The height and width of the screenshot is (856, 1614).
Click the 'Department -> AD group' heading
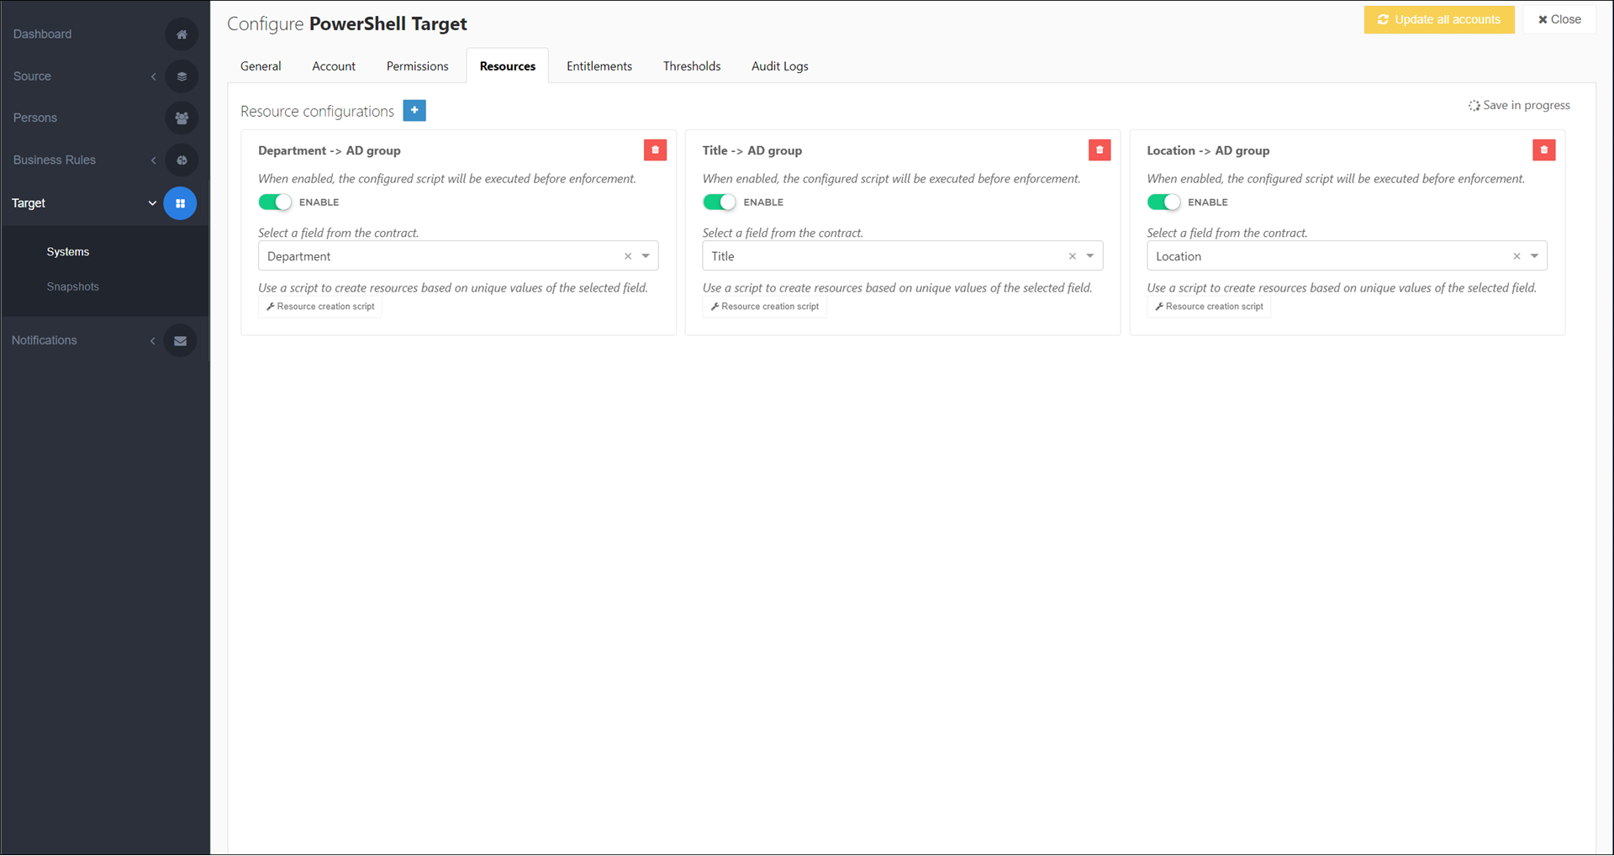tap(330, 150)
